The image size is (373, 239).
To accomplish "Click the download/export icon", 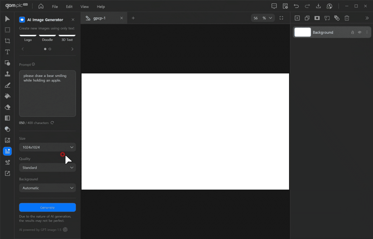I will (319, 6).
